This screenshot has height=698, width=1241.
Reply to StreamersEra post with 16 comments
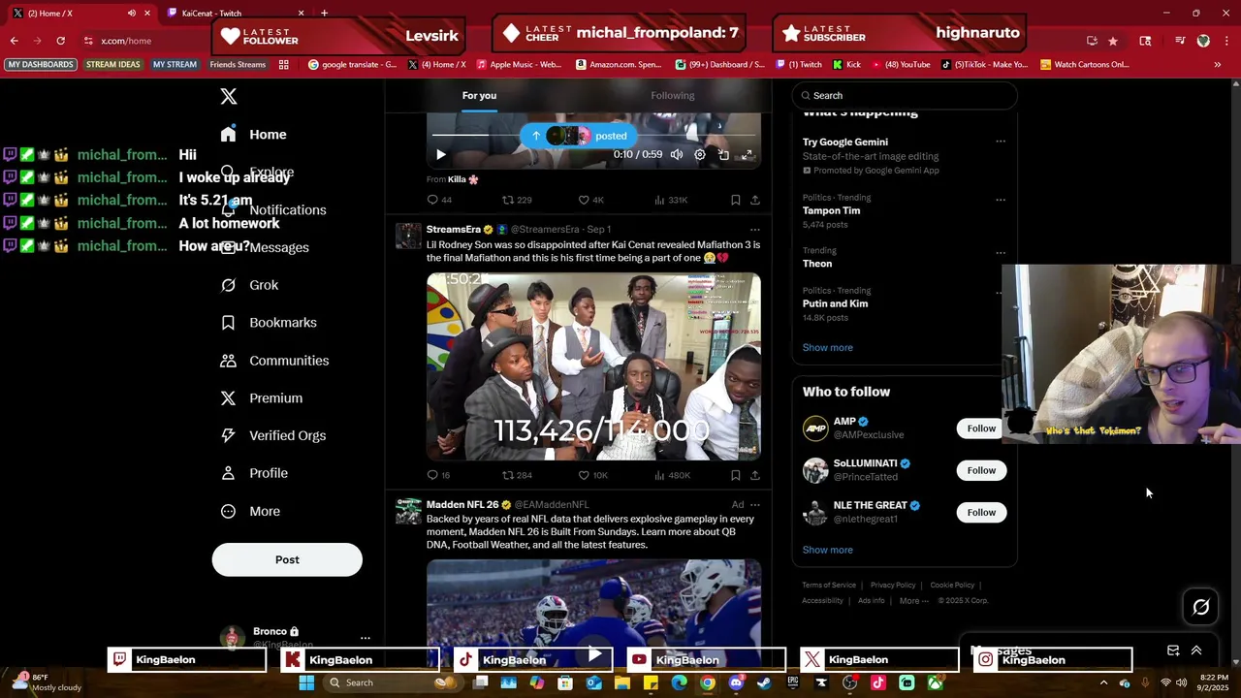click(438, 475)
